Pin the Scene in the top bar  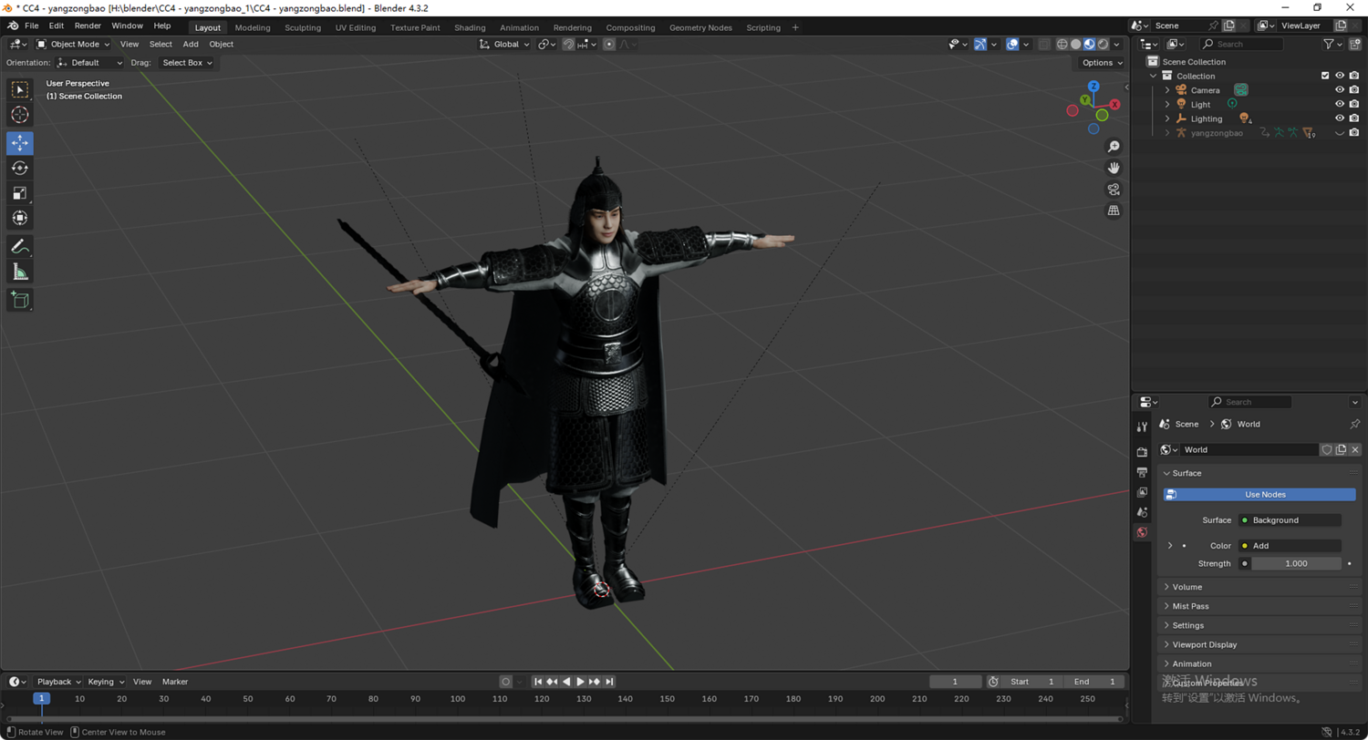(1213, 26)
